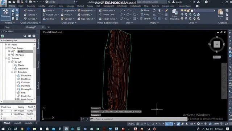Click the Traverse tool
The width and height of the screenshot is (232, 131).
pos(30,19)
